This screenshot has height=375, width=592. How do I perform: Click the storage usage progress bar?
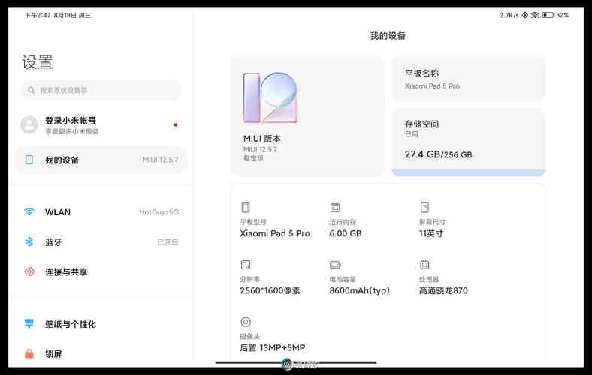tap(469, 173)
